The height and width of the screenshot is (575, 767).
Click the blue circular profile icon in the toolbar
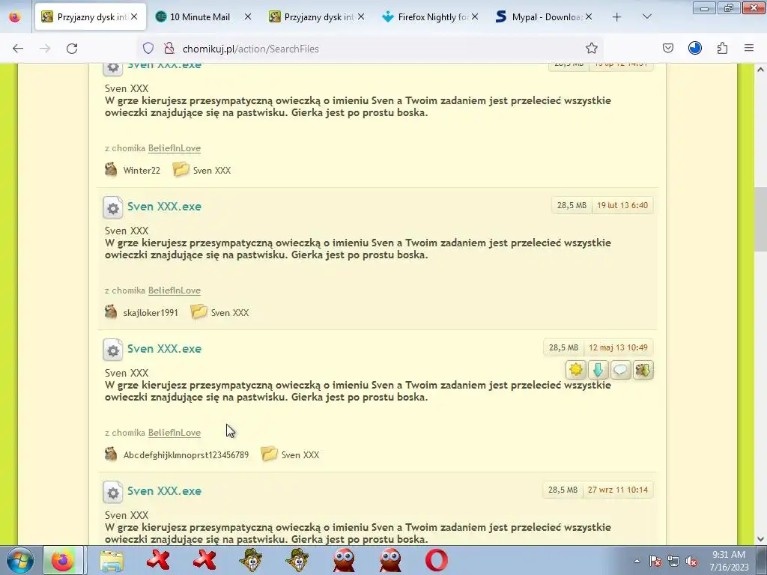click(x=694, y=48)
